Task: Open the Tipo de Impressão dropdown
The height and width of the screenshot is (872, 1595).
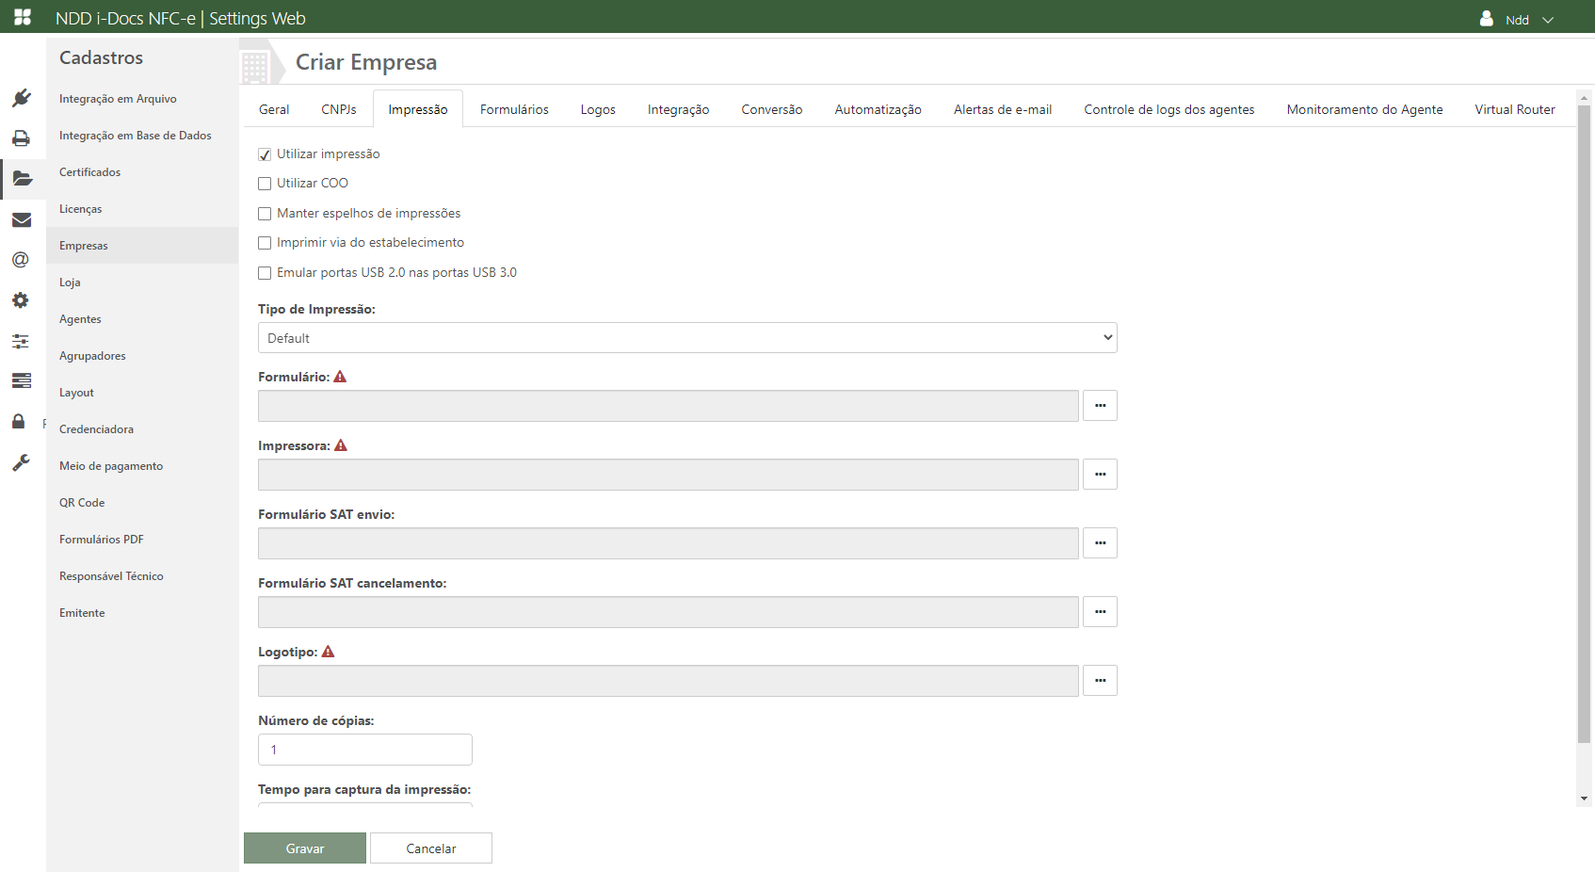Action: pyautogui.click(x=686, y=338)
